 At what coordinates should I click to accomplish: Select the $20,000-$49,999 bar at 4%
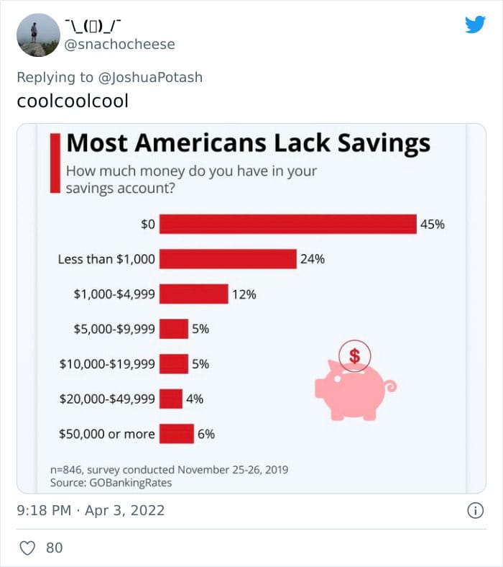[171, 399]
